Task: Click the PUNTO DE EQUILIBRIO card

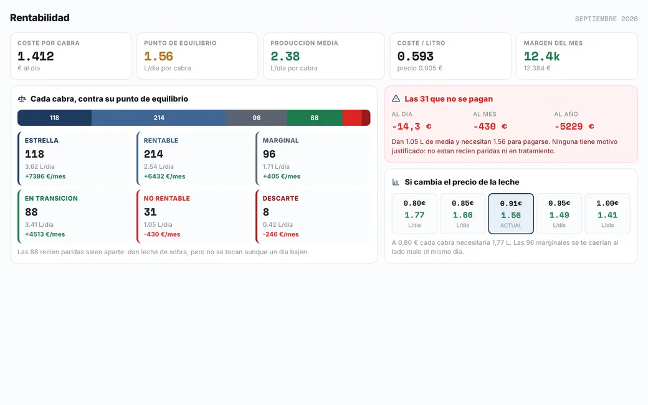Action: [x=197, y=56]
